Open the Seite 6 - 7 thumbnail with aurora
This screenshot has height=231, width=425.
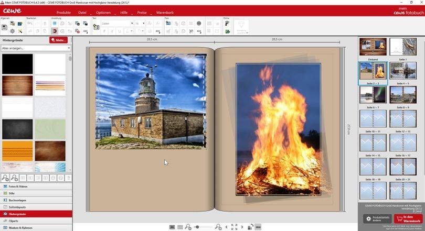point(373,95)
